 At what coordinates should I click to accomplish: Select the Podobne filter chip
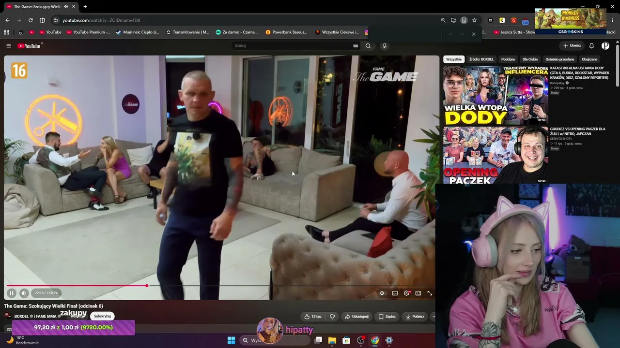[508, 59]
